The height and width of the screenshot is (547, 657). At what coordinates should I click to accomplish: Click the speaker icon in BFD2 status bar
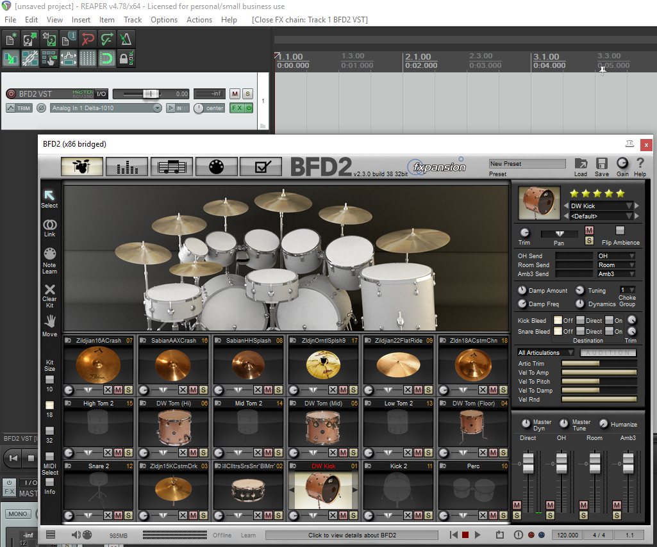tap(76, 535)
